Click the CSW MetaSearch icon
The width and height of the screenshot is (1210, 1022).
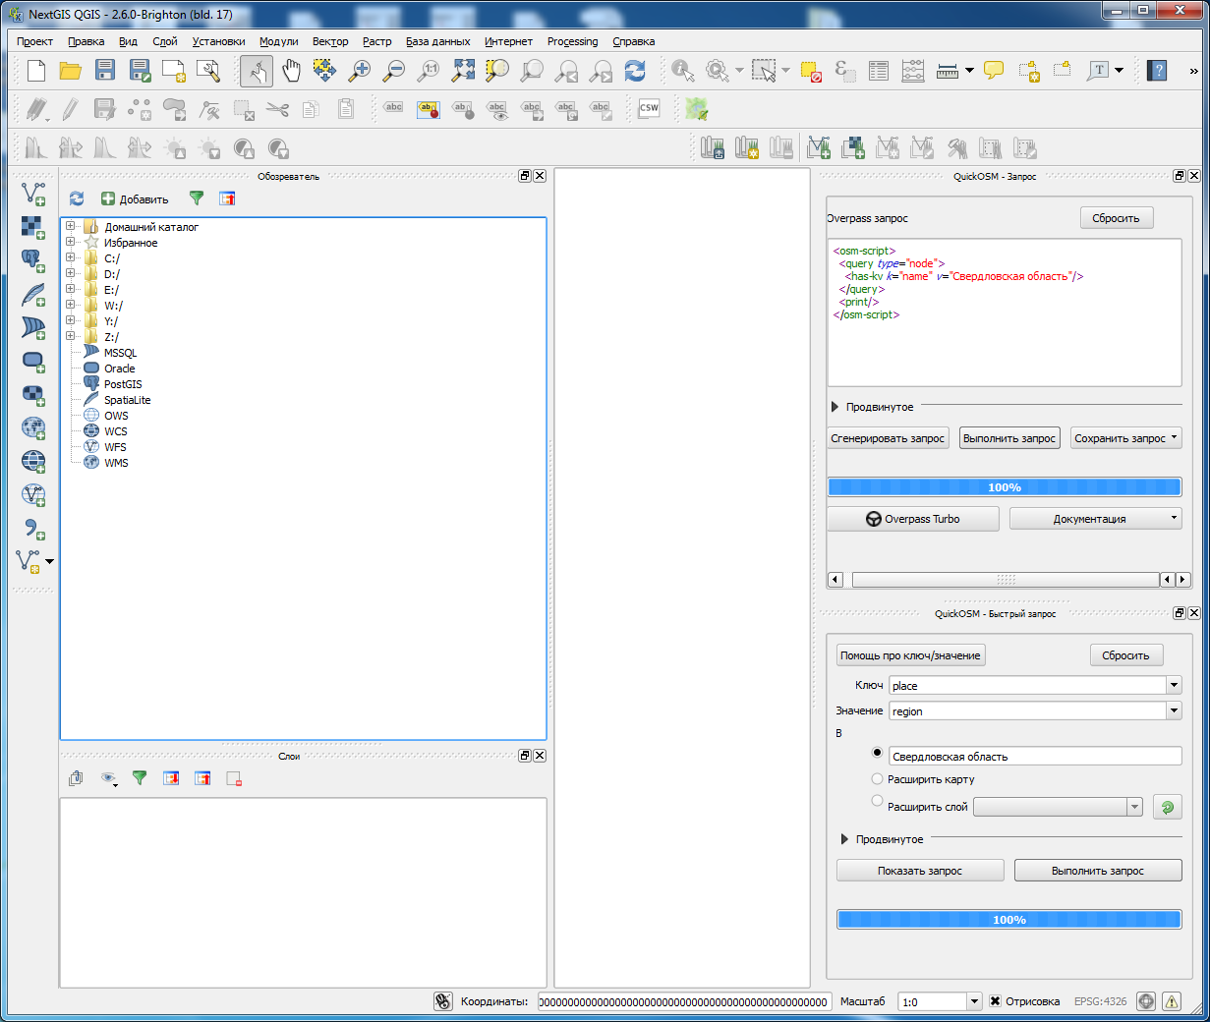pyautogui.click(x=649, y=108)
